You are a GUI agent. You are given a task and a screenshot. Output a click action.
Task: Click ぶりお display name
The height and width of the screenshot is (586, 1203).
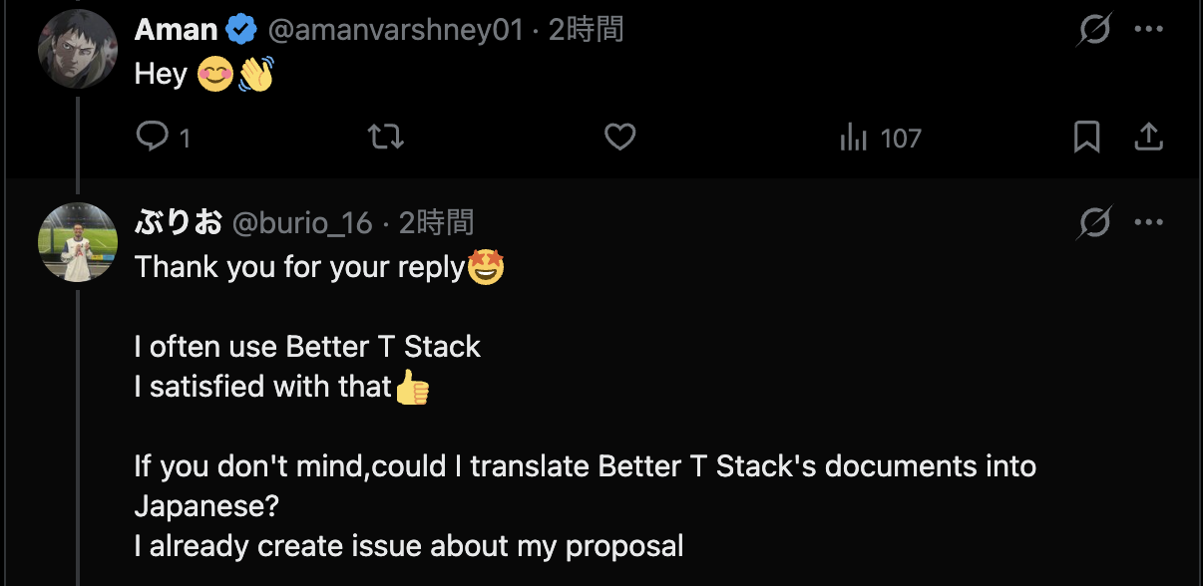[x=178, y=222]
